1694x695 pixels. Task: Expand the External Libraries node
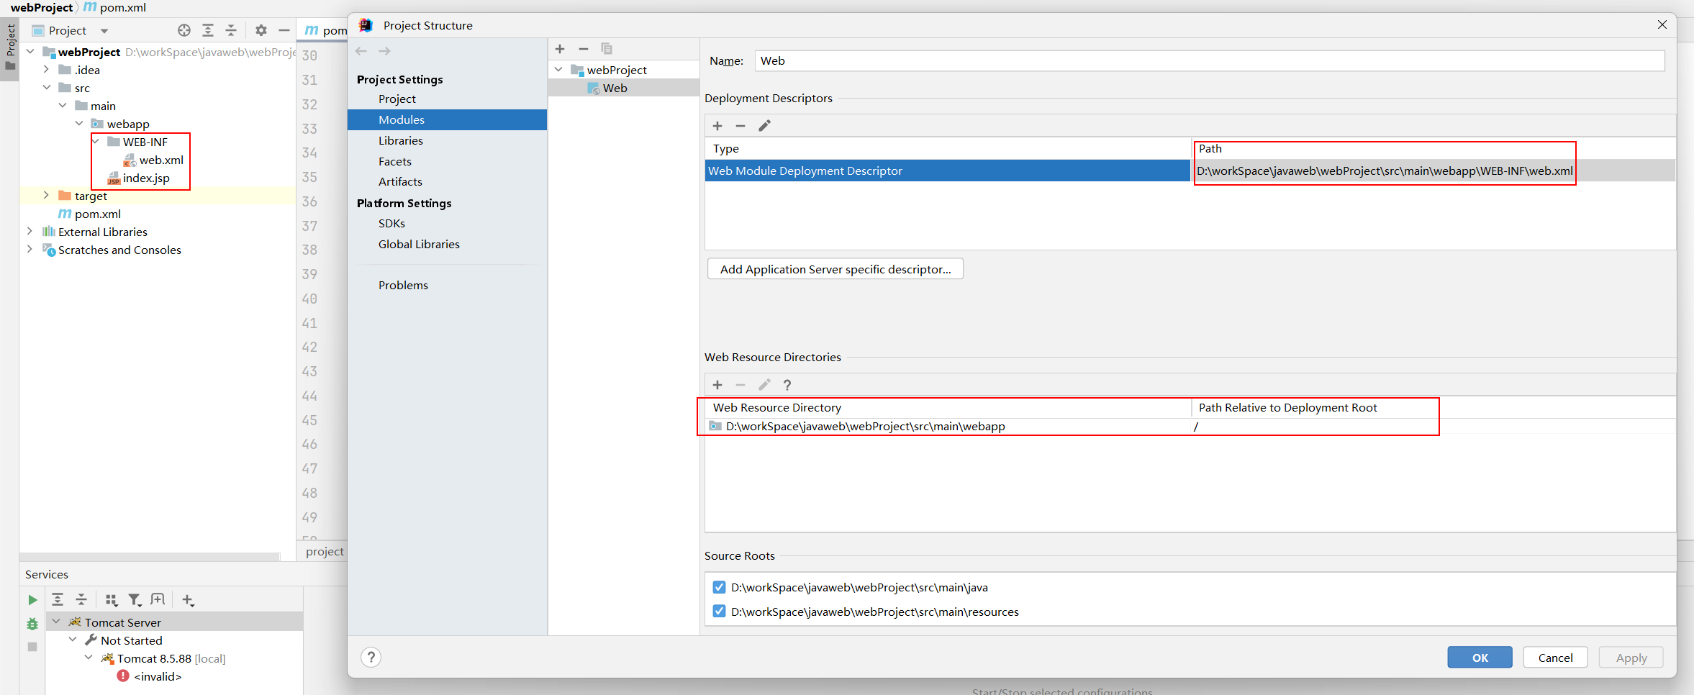[30, 232]
